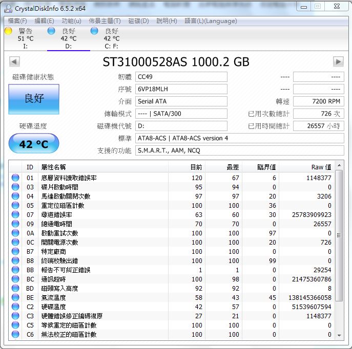This screenshot has width=352, height=349.
Task: Select the blue status icon for disk C: F:
Action: [94, 31]
